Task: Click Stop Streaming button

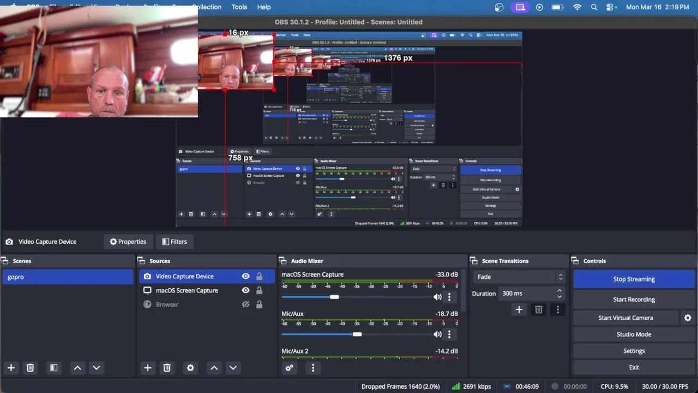Action: click(x=634, y=279)
